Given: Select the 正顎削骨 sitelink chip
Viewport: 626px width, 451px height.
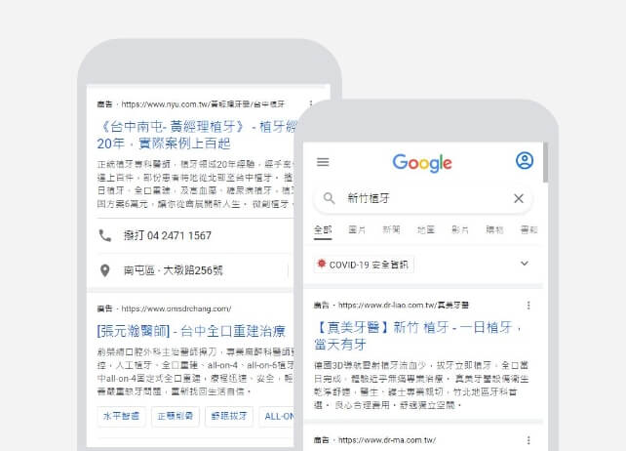Looking at the screenshot, I should [x=176, y=416].
